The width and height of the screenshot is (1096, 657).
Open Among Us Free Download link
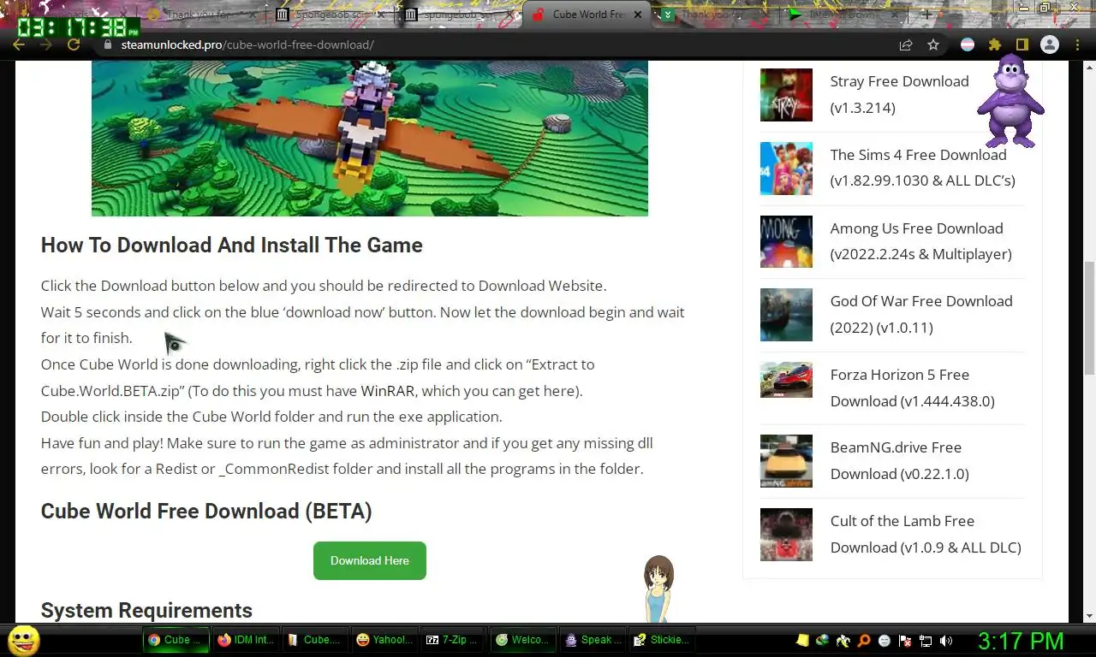coord(920,241)
